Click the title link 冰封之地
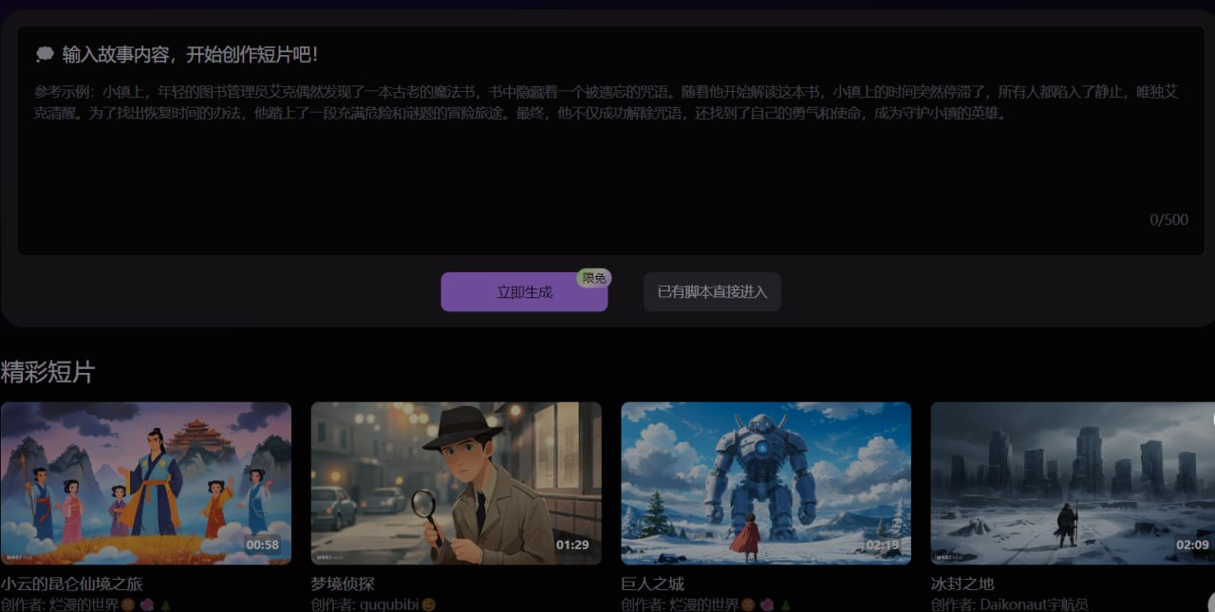The width and height of the screenshot is (1215, 612). tap(963, 584)
